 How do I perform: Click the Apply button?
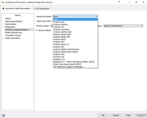coord(141,115)
